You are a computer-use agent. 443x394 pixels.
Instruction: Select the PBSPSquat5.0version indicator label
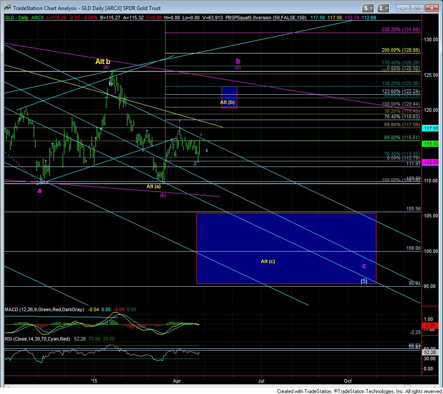266,18
